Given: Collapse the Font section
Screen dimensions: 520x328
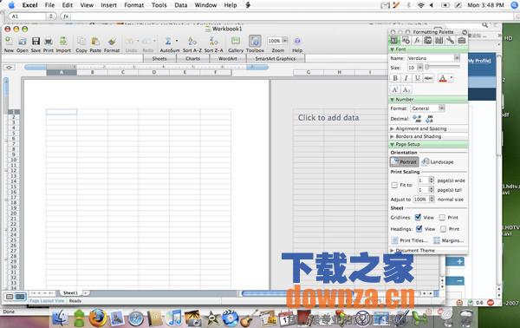Looking at the screenshot, I should click(x=393, y=49).
